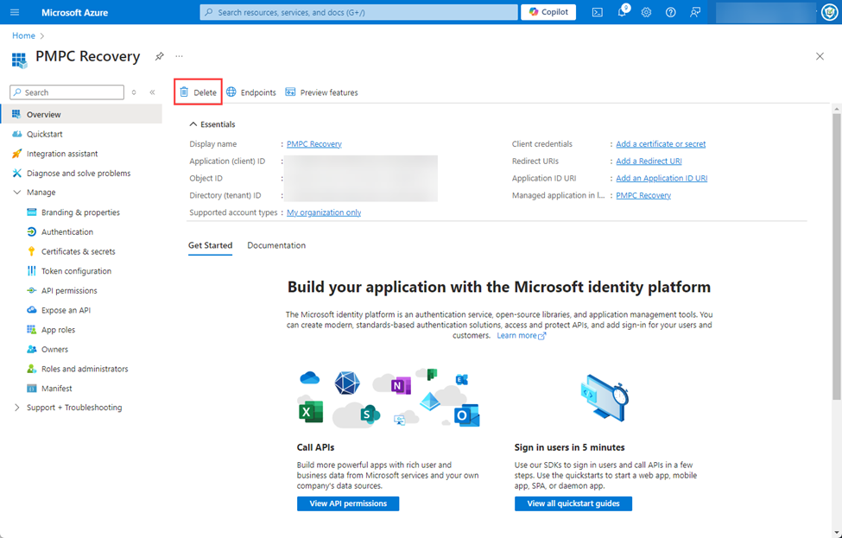Click the Delete button

click(x=198, y=92)
